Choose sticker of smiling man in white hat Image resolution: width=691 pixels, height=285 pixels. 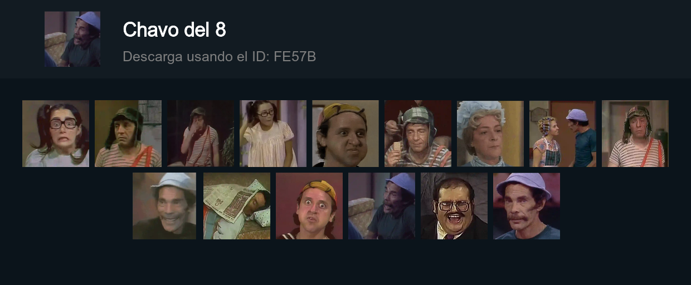pos(164,206)
